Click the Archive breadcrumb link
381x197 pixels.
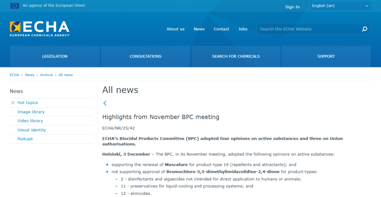point(46,75)
